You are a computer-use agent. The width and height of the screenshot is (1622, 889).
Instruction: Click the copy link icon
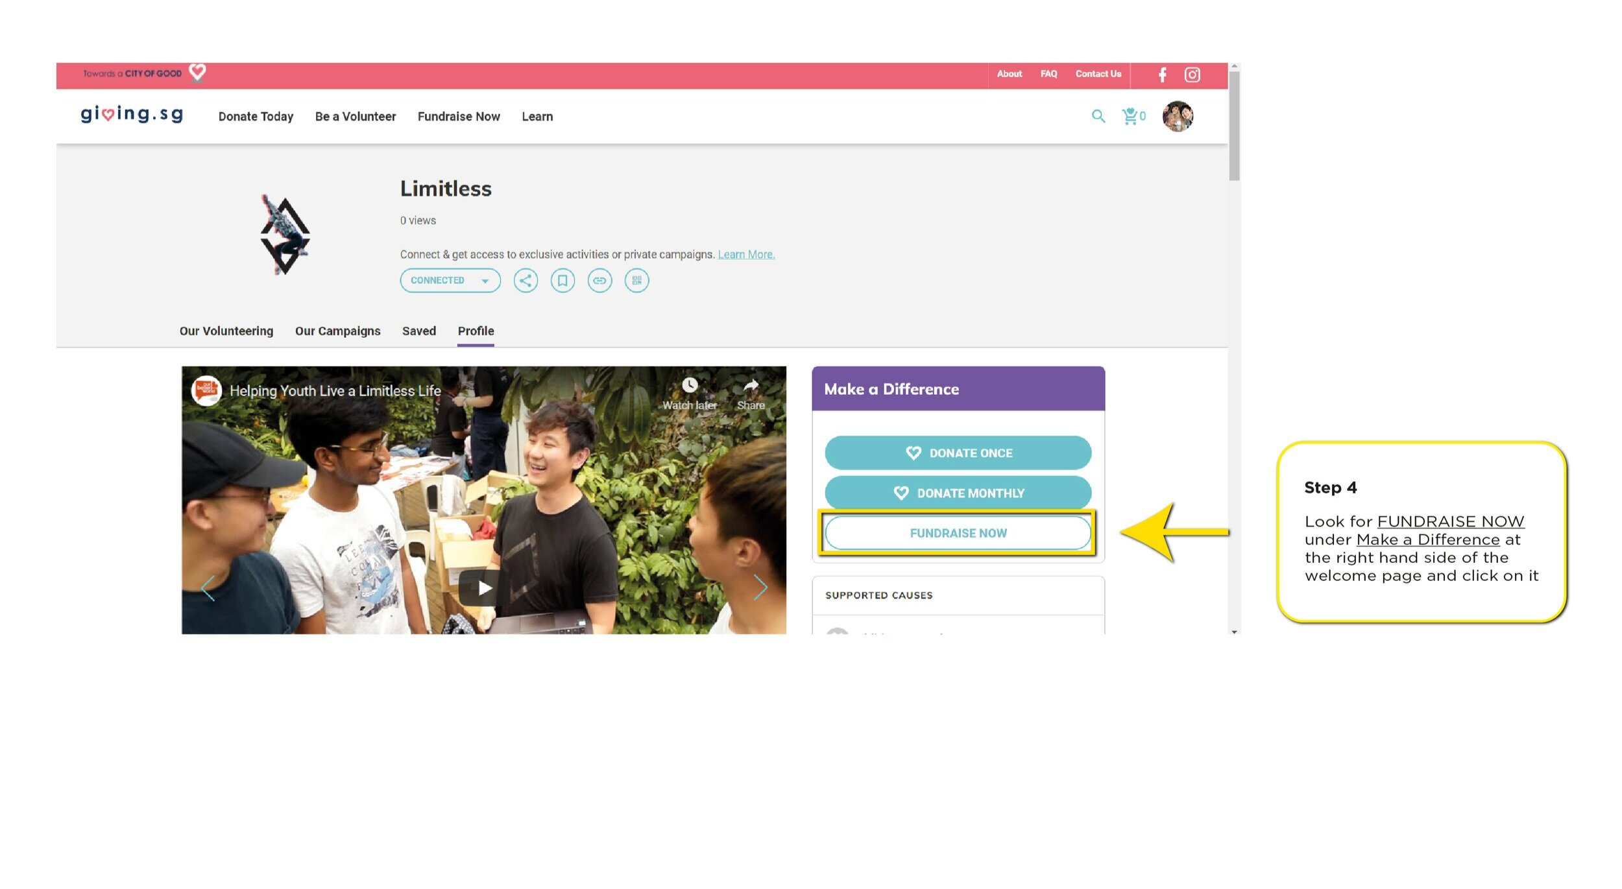pos(599,281)
